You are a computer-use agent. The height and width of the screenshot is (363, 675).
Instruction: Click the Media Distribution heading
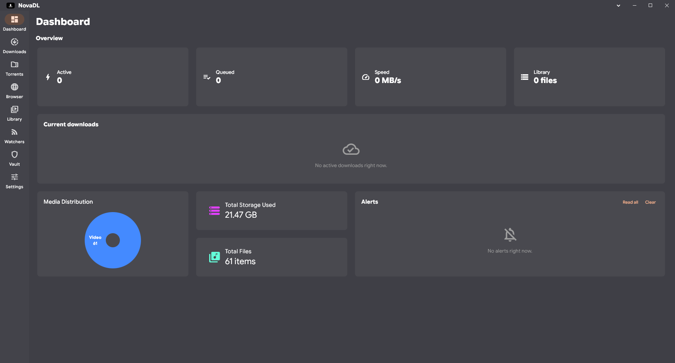[68, 202]
